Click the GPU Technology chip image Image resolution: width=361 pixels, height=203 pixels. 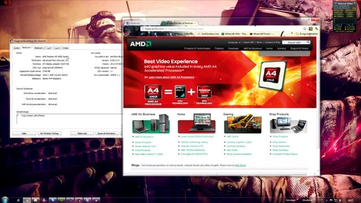tap(204, 92)
